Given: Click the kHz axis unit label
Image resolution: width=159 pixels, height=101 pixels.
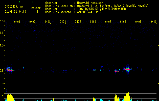Looking at the screenshot, I should tap(2, 20).
